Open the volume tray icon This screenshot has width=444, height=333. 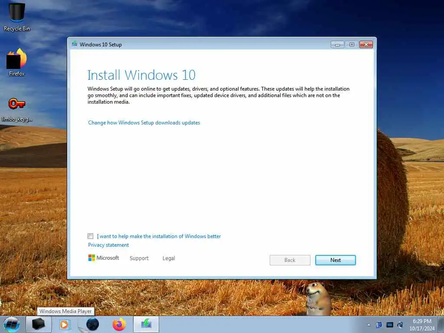coord(400,325)
